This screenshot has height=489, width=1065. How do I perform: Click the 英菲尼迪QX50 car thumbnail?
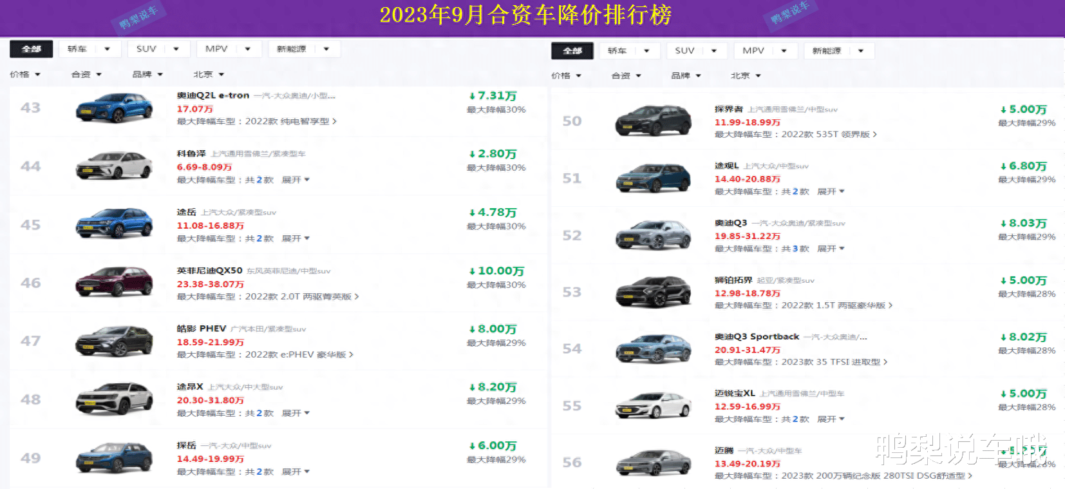point(115,282)
